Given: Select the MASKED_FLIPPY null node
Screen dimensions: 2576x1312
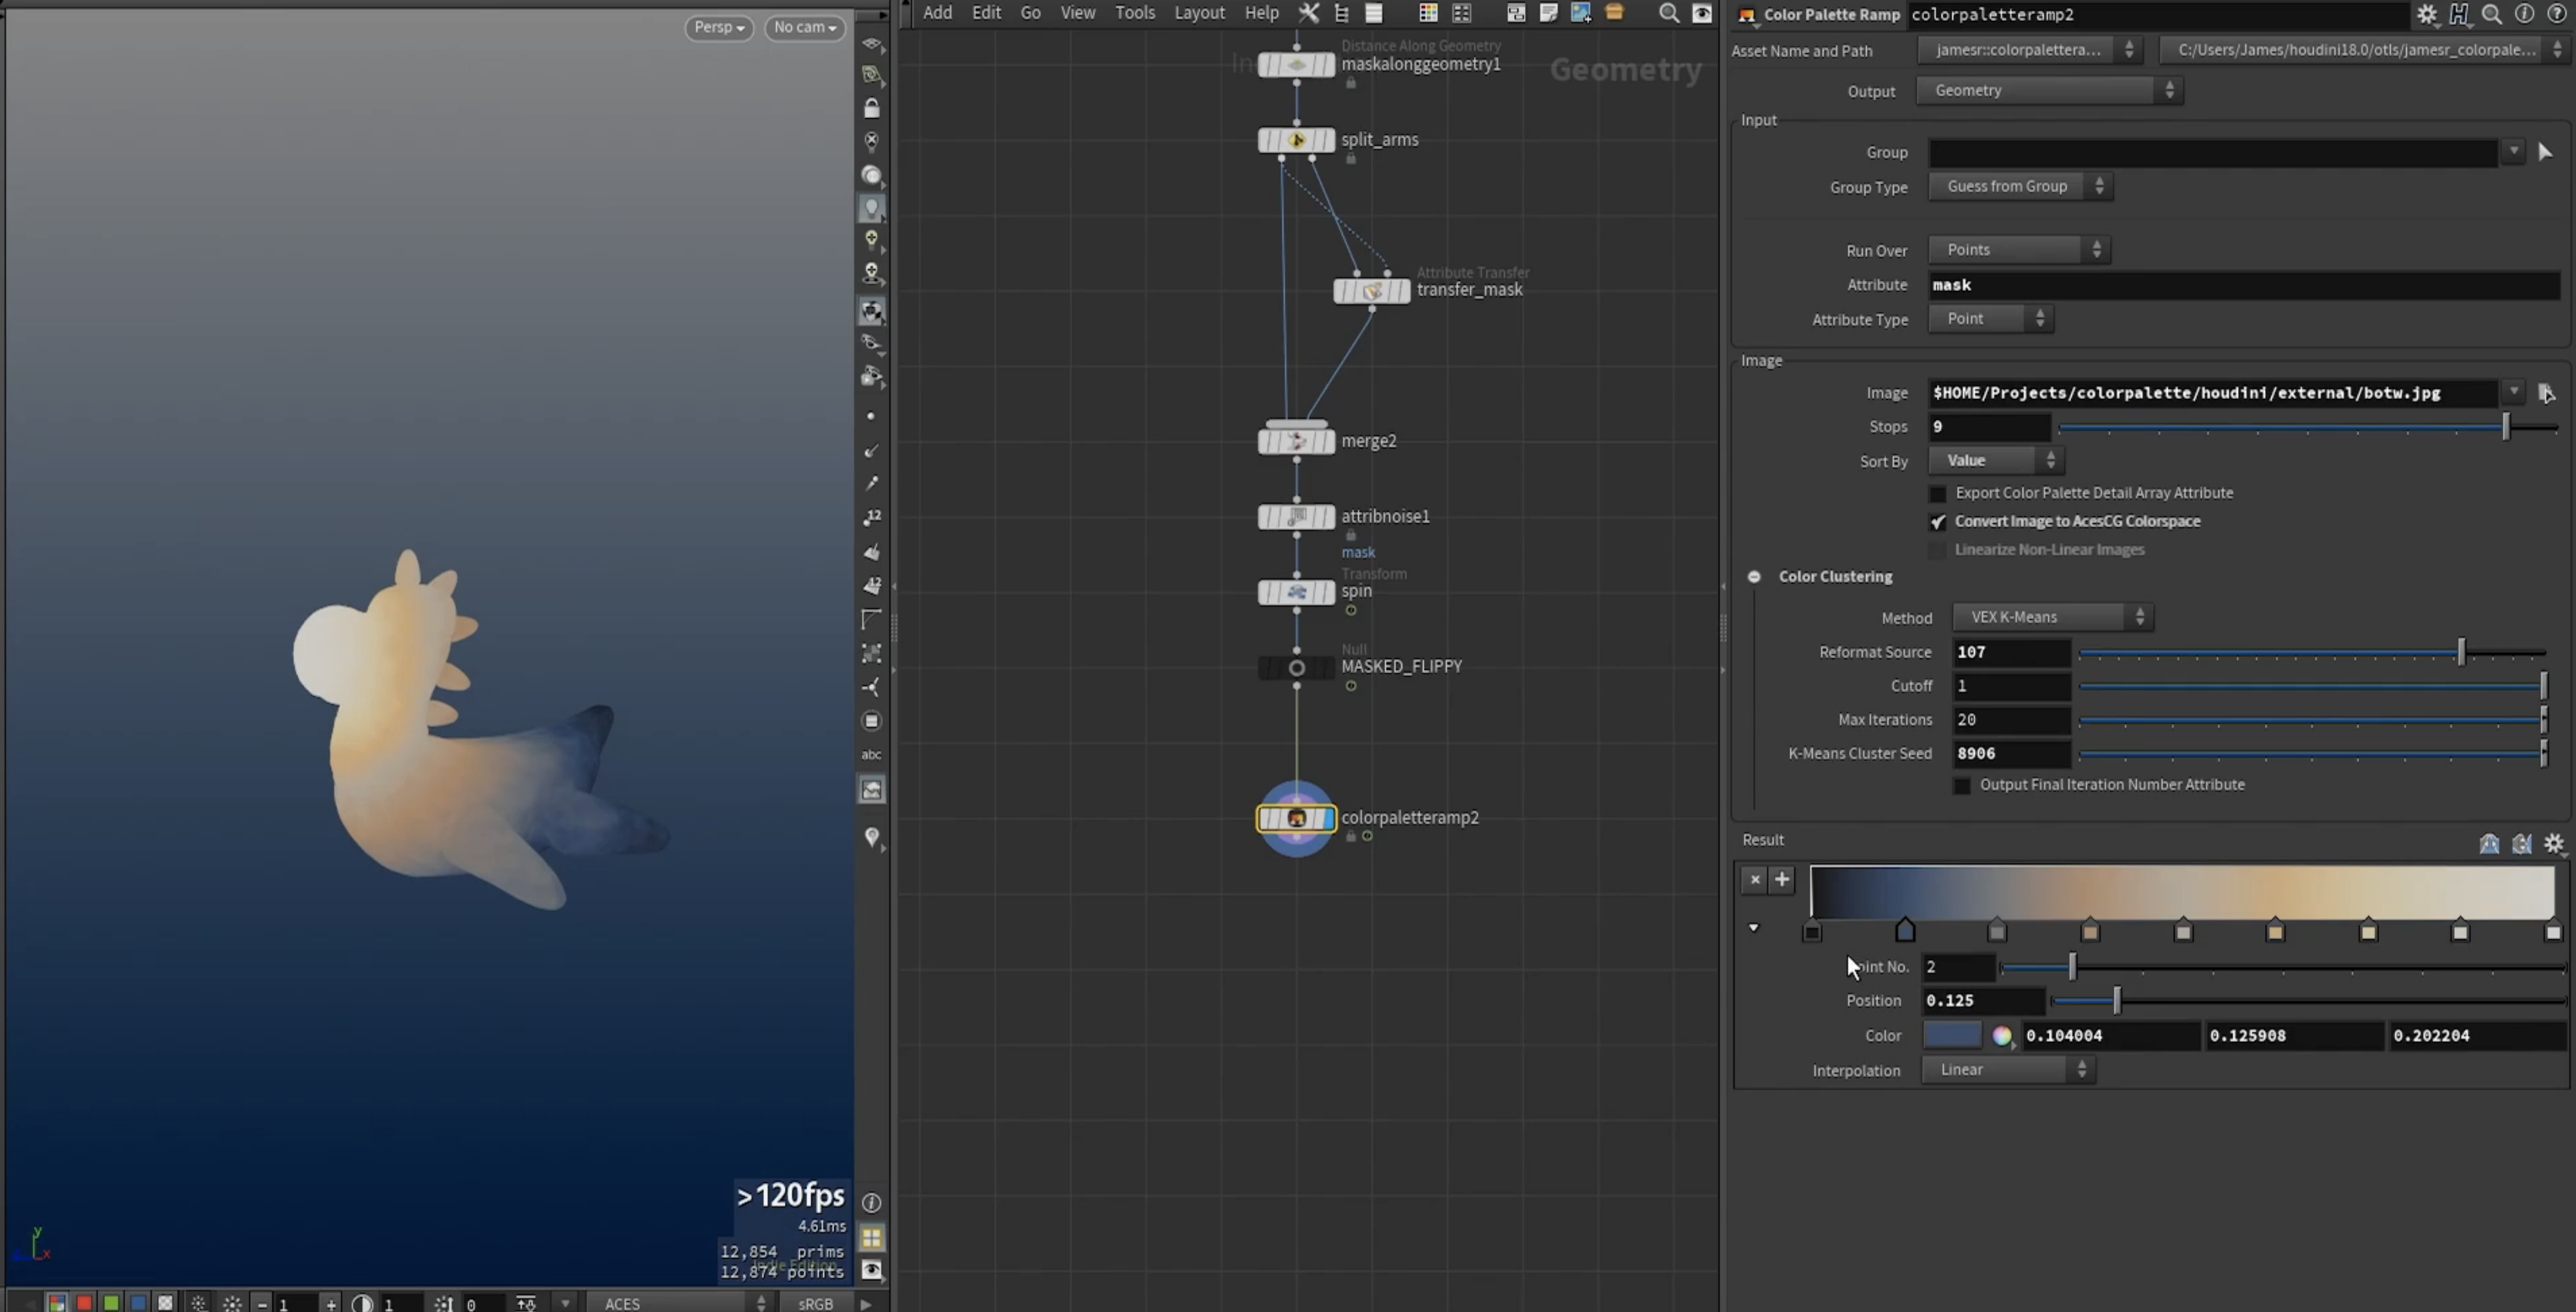Looking at the screenshot, I should coord(1296,667).
